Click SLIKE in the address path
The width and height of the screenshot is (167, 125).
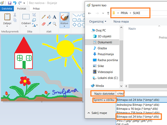(137, 13)
